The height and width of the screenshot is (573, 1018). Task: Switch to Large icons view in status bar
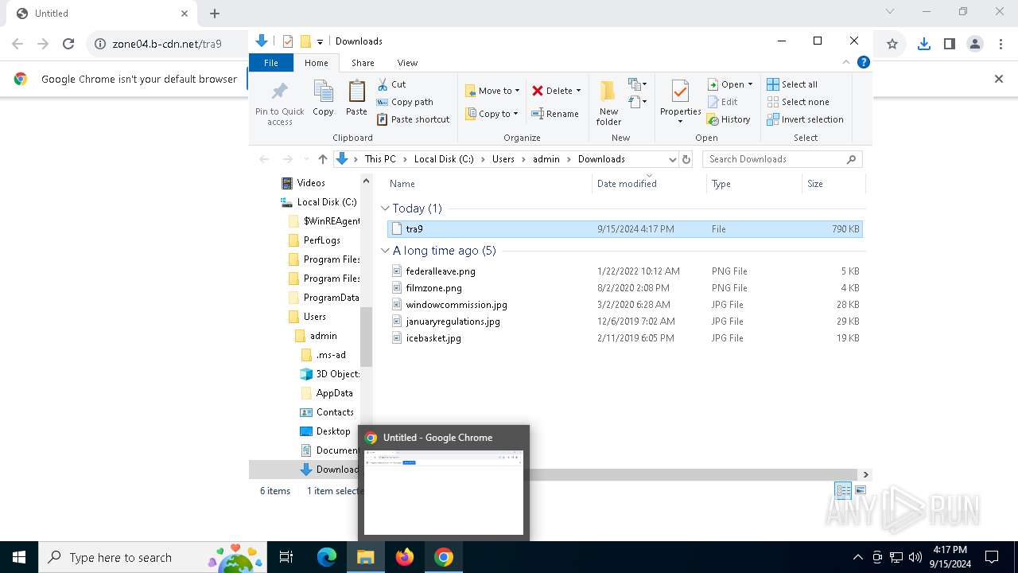(x=860, y=490)
